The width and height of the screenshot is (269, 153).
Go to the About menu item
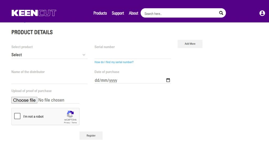pyautogui.click(x=133, y=13)
